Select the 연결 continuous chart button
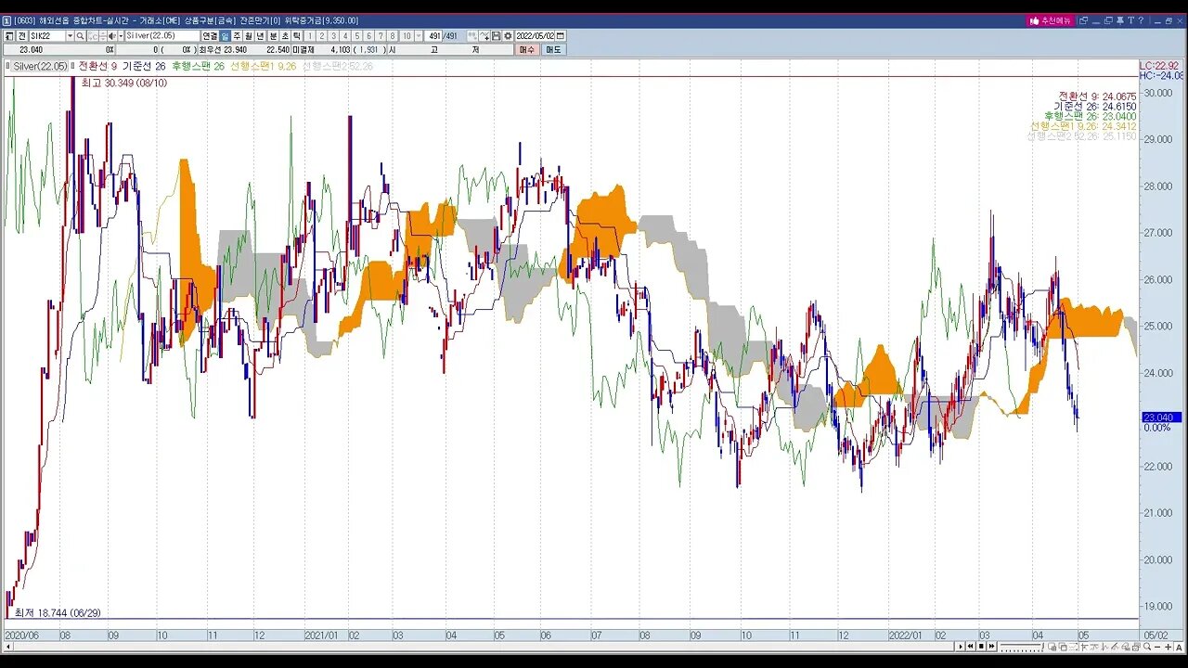1188x668 pixels. click(x=210, y=36)
